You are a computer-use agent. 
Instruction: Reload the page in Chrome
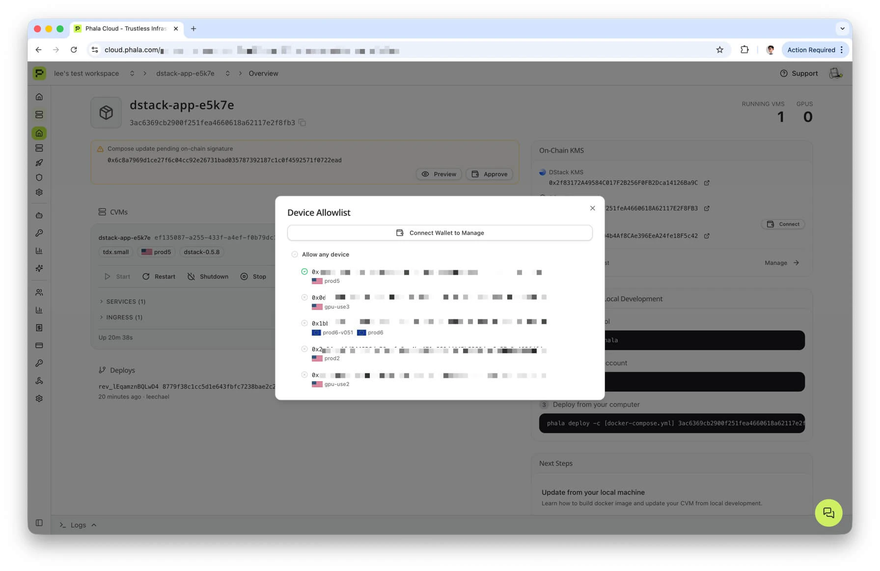[x=74, y=50]
